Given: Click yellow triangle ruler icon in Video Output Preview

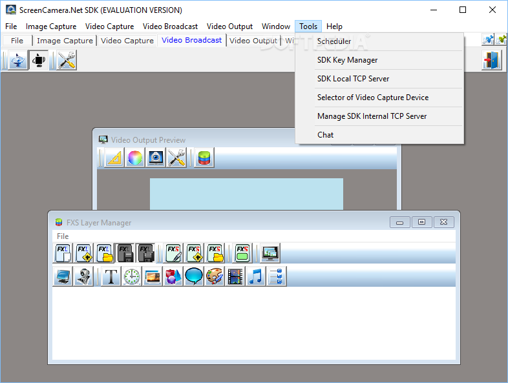Looking at the screenshot, I should point(114,158).
